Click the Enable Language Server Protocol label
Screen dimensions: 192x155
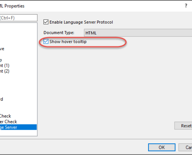click(x=81, y=22)
